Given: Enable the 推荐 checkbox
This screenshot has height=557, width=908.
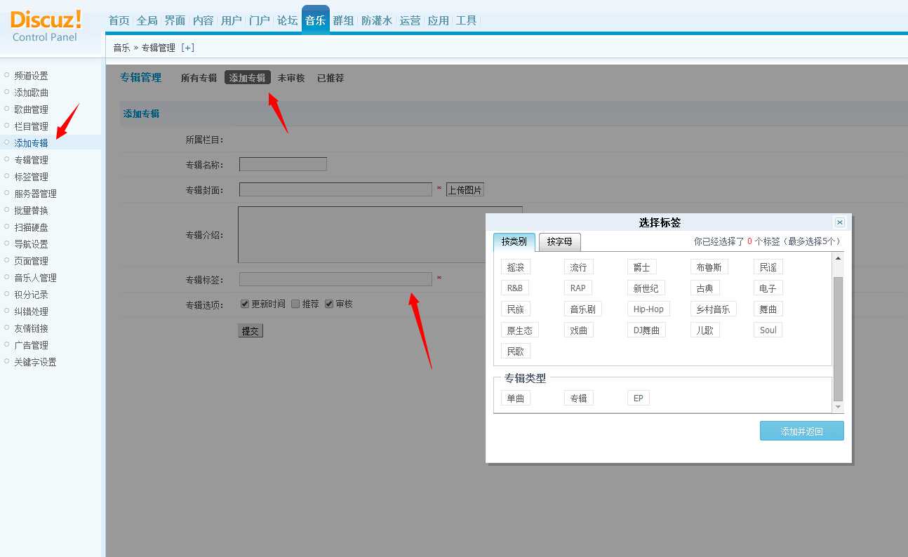Looking at the screenshot, I should (295, 304).
